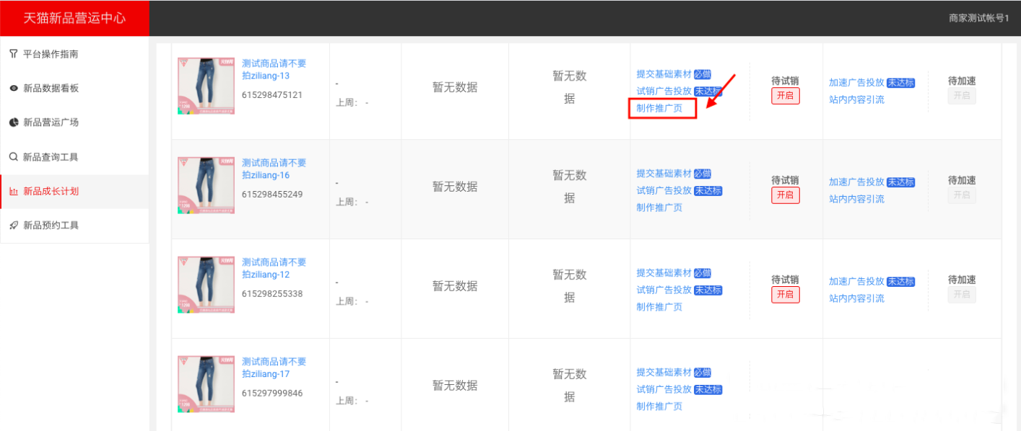The width and height of the screenshot is (1021, 431).
Task: Open the 商家测试帐号1 account menu
Action: 978,19
